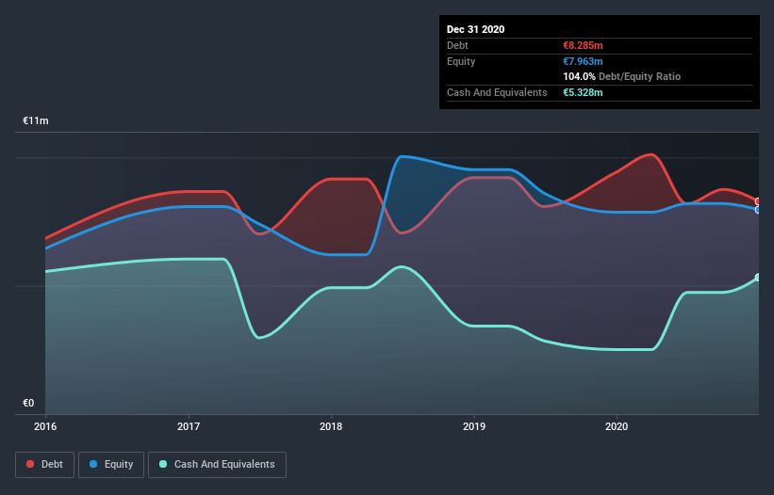The height and width of the screenshot is (495, 774).
Task: Click the 2019 x-axis label
Action: (474, 426)
